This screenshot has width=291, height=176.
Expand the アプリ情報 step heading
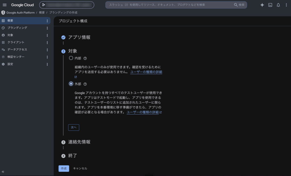(79, 37)
